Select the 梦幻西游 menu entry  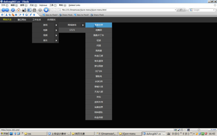pos(99,66)
